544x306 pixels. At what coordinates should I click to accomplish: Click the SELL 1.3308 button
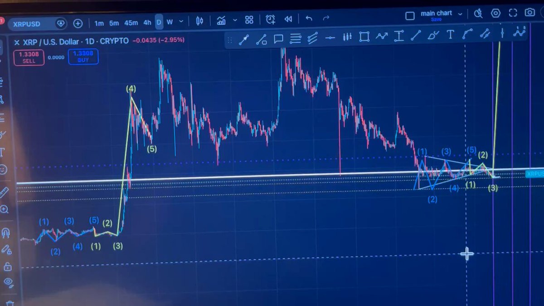[x=29, y=58]
